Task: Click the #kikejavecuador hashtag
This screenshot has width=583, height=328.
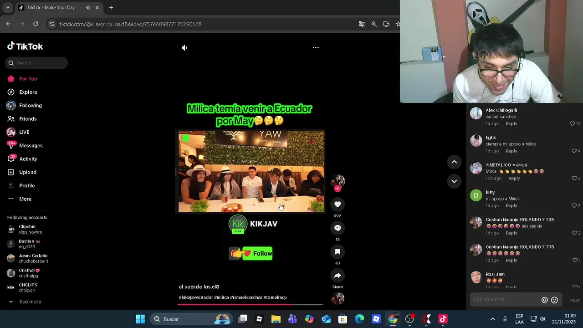Action: (196, 297)
